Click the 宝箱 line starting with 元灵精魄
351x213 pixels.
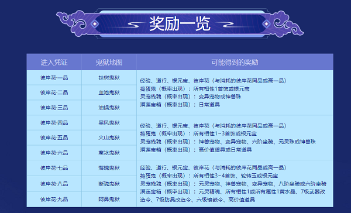(x=233, y=192)
